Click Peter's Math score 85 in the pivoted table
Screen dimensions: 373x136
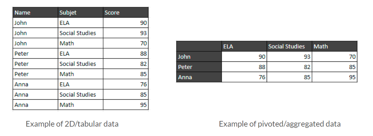pyautogui.click(x=334, y=67)
